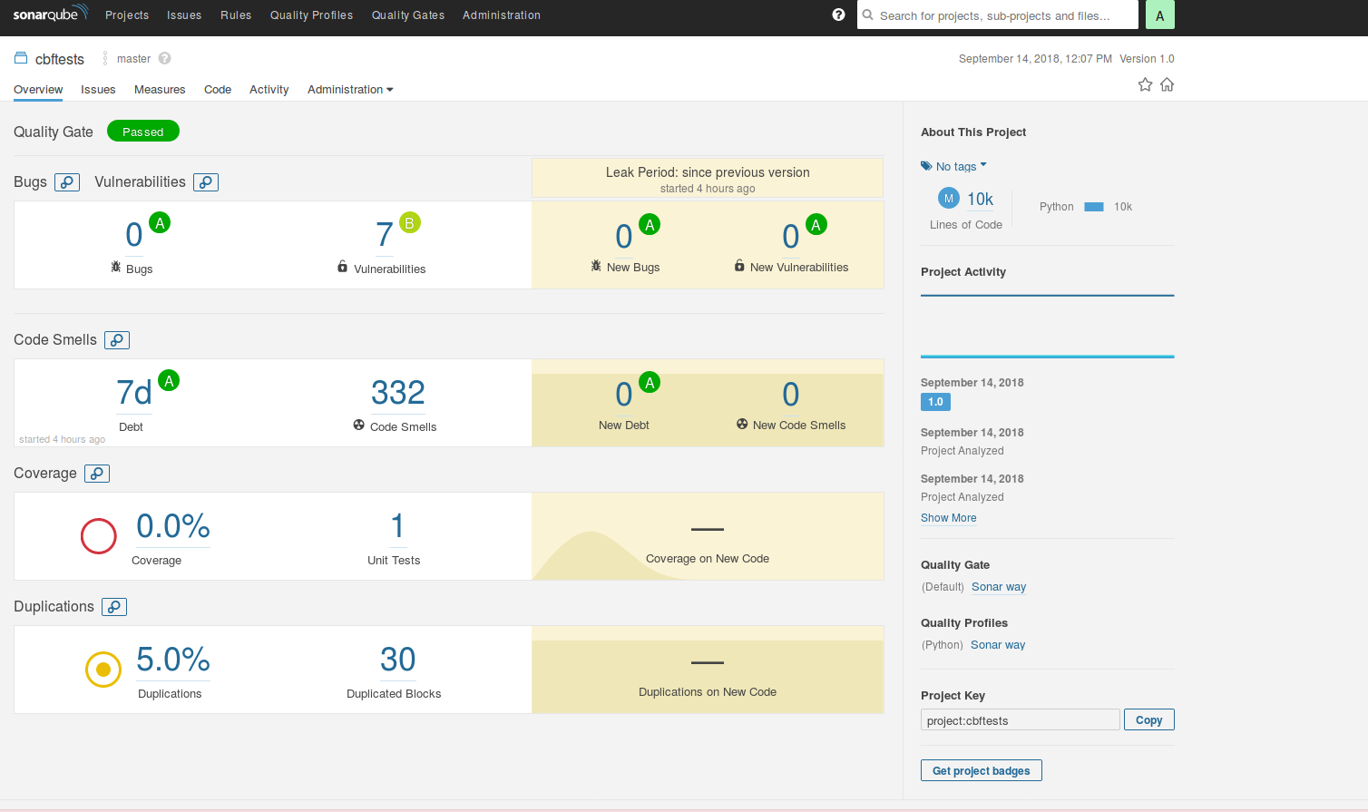Open Code Smells details via link icon
1368x812 pixels.
click(116, 339)
